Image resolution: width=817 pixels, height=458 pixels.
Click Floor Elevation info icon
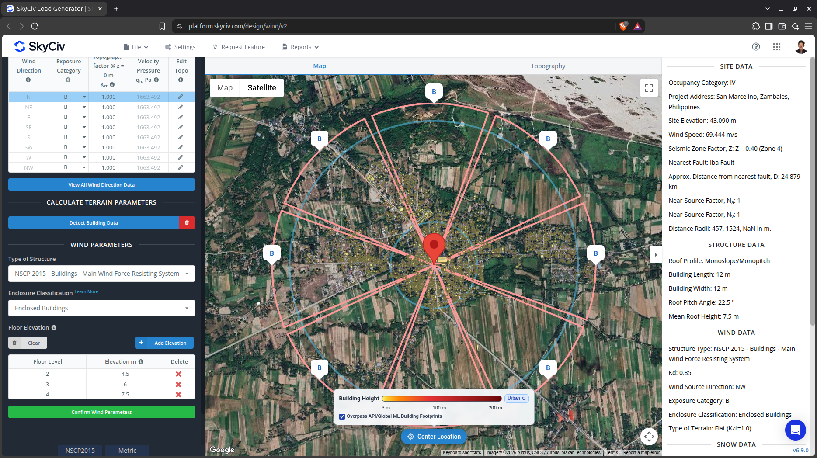54,327
